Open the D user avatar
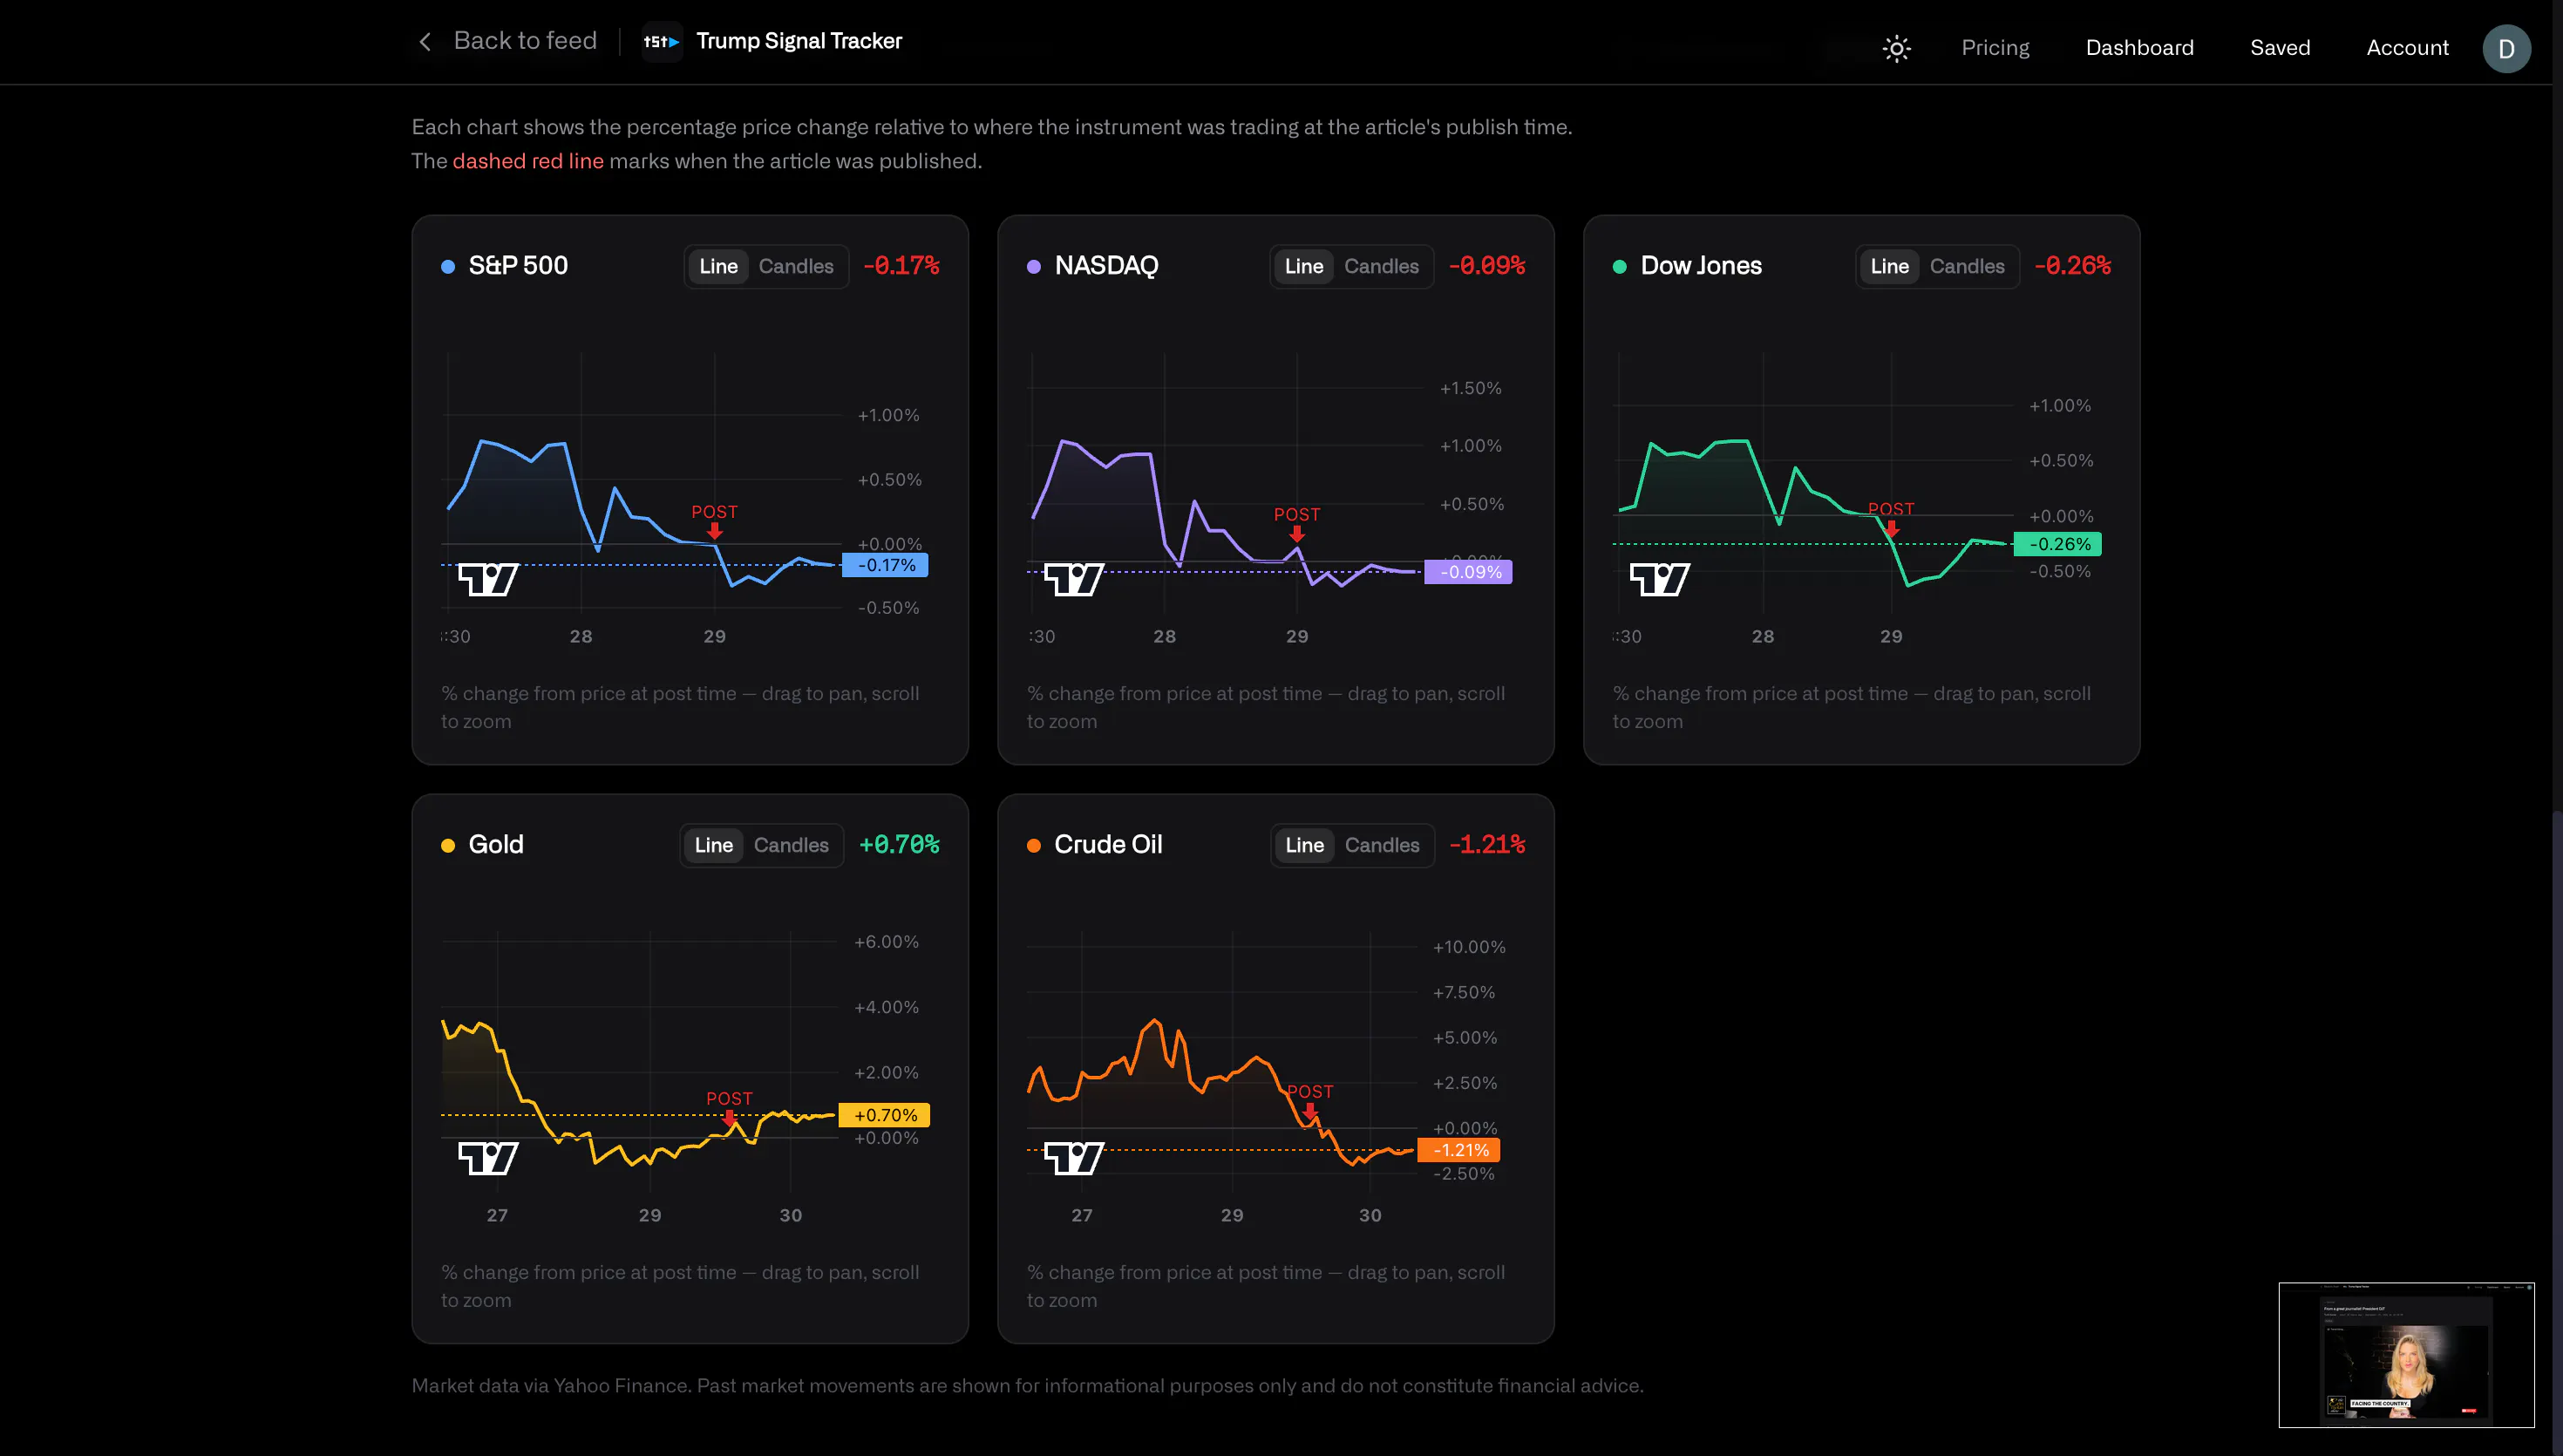This screenshot has height=1456, width=2563. pos(2506,48)
